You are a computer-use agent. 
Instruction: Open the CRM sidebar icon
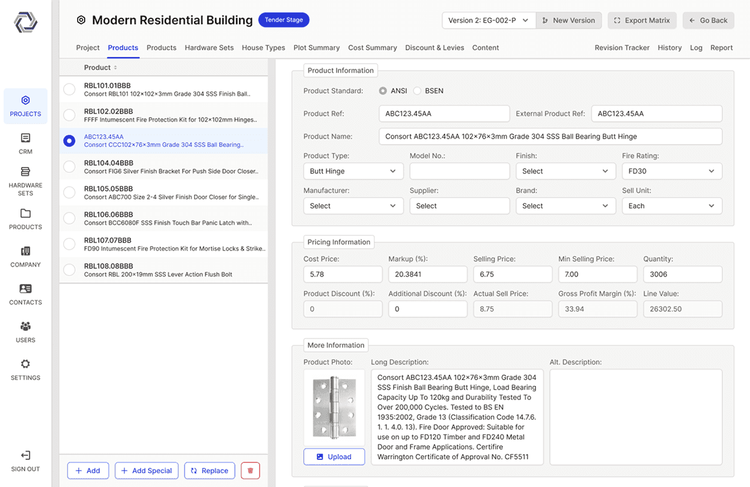click(25, 138)
